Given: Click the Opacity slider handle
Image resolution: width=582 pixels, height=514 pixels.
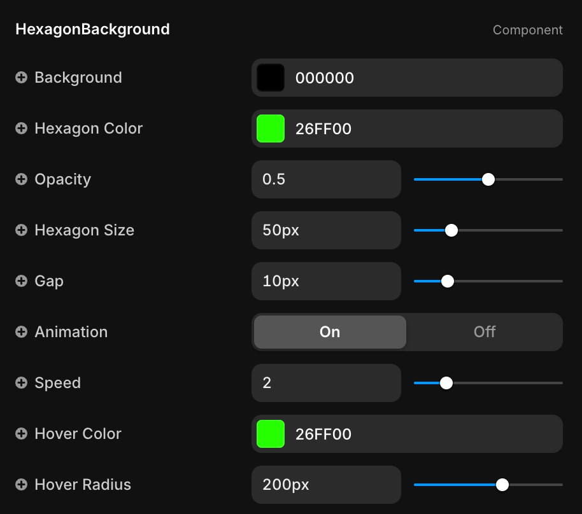Looking at the screenshot, I should click(488, 179).
